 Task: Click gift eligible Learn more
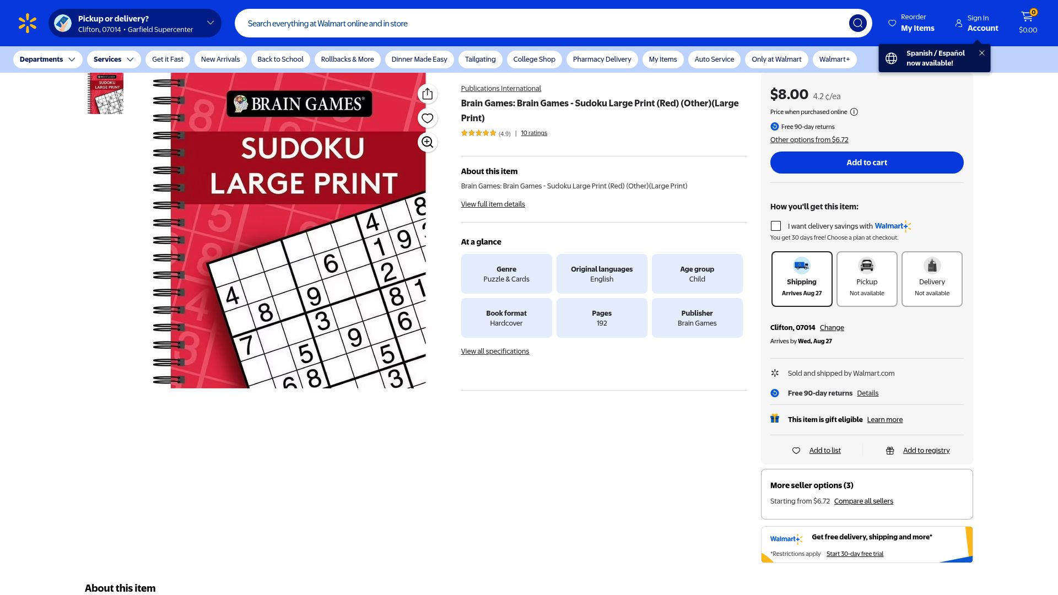click(x=884, y=420)
